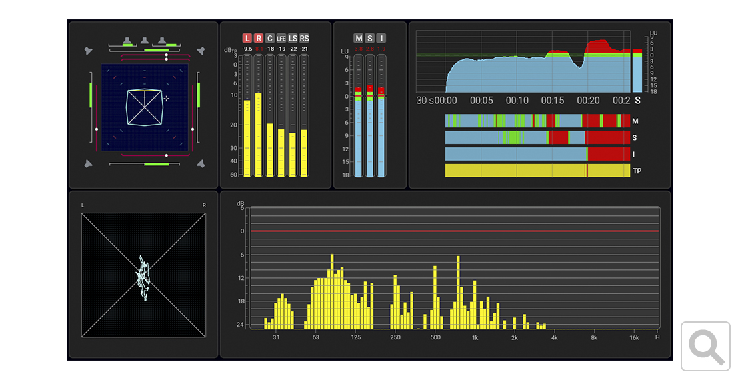The width and height of the screenshot is (740, 380).
Task: Click the white handle below the surround scope
Action: (x=166, y=155)
